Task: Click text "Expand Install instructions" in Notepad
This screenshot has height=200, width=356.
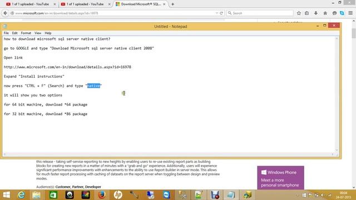Action: pyautogui.click(x=34, y=77)
